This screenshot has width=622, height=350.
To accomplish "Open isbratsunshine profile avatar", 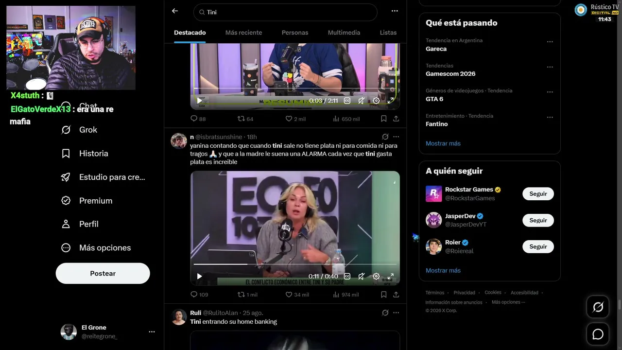I will [179, 140].
